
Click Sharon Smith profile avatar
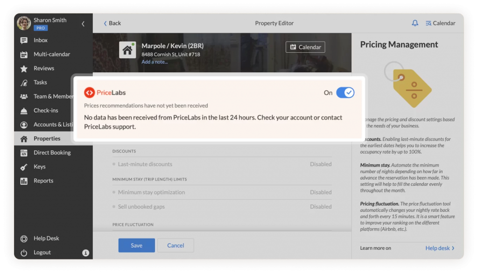coord(24,23)
